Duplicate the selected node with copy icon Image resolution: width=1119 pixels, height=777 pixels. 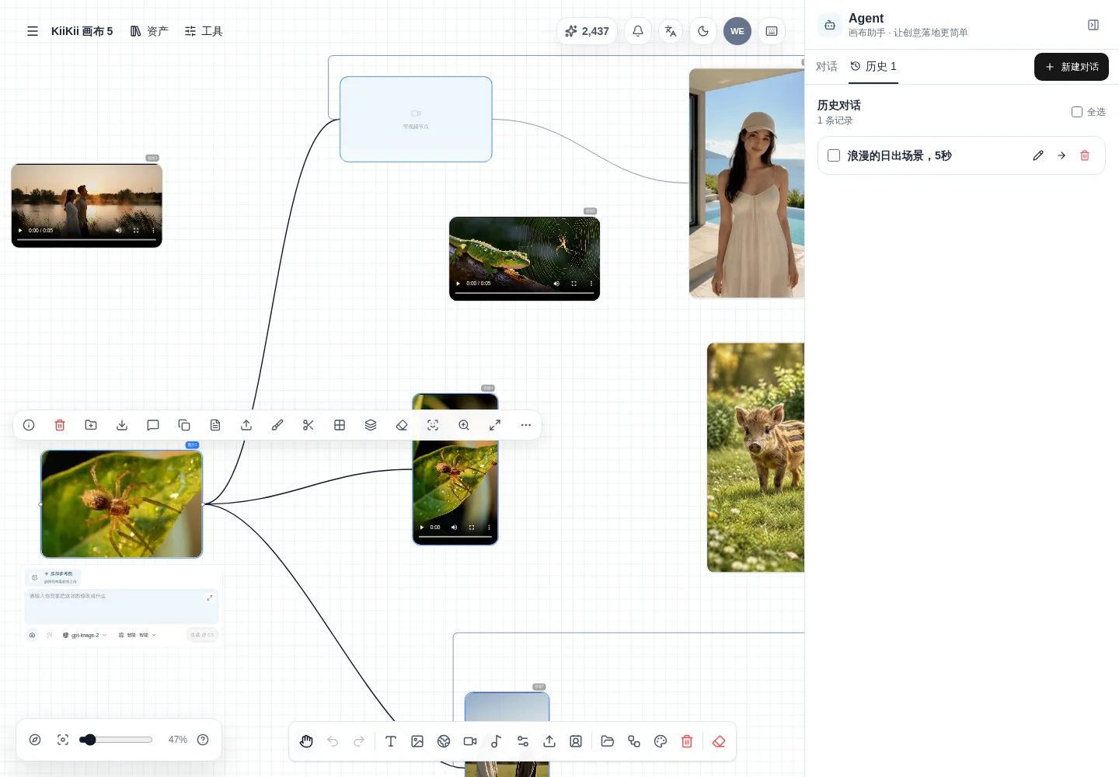(184, 425)
